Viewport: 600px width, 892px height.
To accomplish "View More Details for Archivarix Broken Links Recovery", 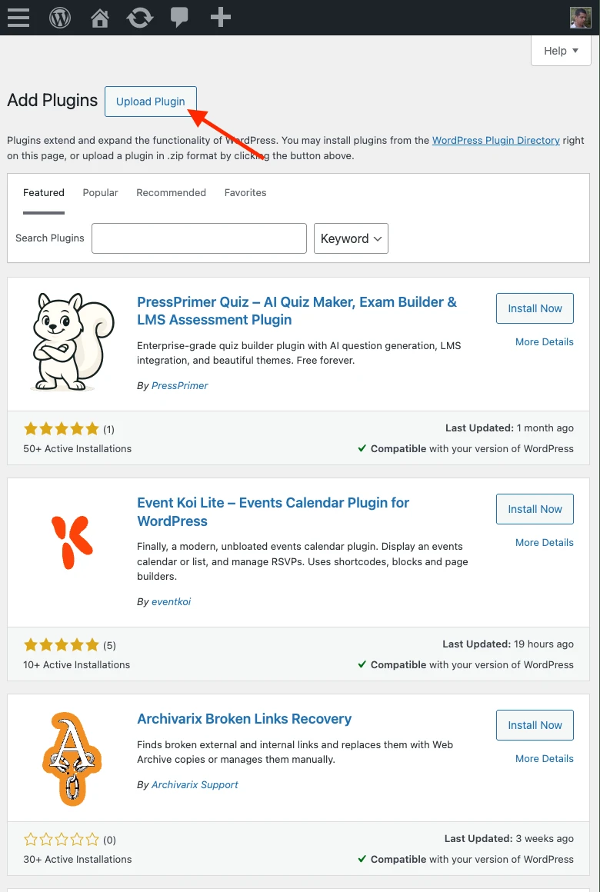I will pyautogui.click(x=545, y=758).
